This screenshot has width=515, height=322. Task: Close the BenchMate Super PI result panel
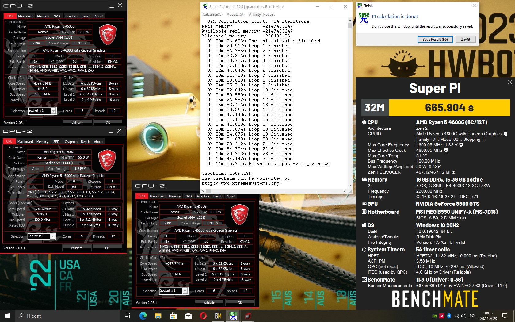510,82
